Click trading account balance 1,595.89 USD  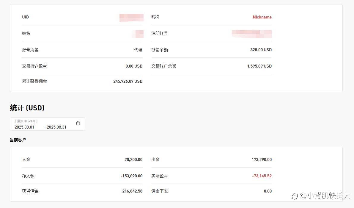click(259, 66)
